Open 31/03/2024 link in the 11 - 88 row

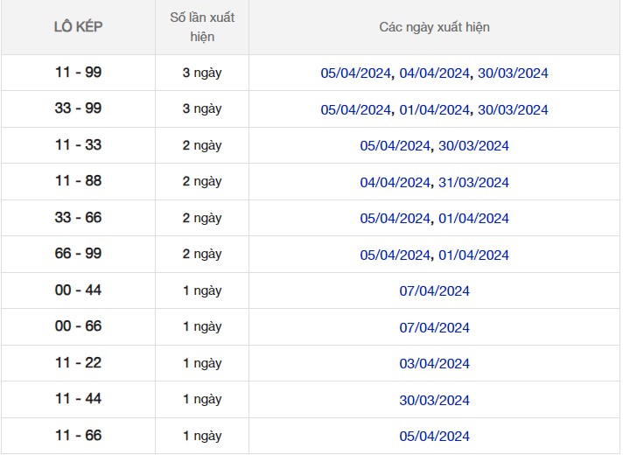(x=473, y=183)
